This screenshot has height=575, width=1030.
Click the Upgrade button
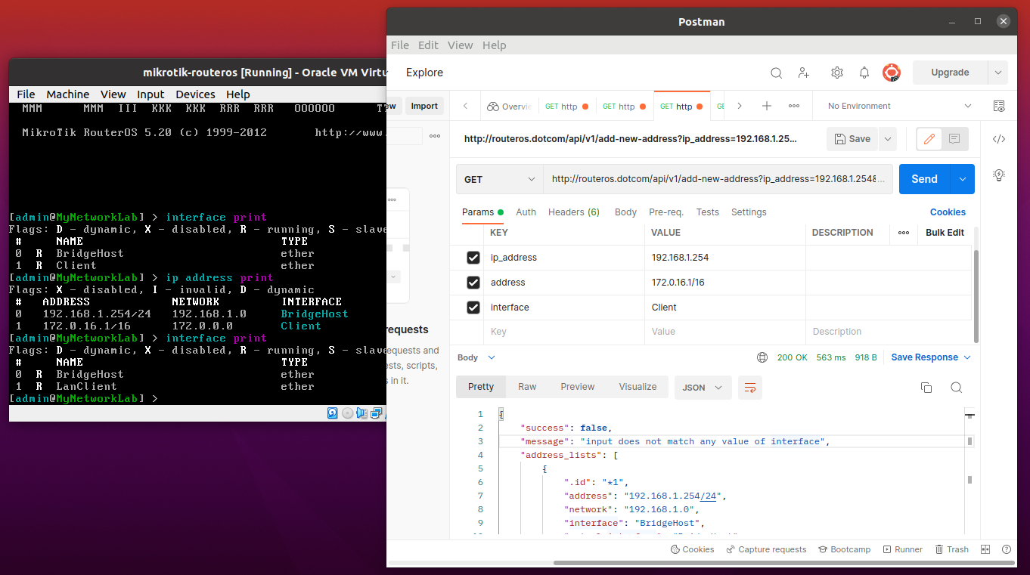pyautogui.click(x=951, y=73)
